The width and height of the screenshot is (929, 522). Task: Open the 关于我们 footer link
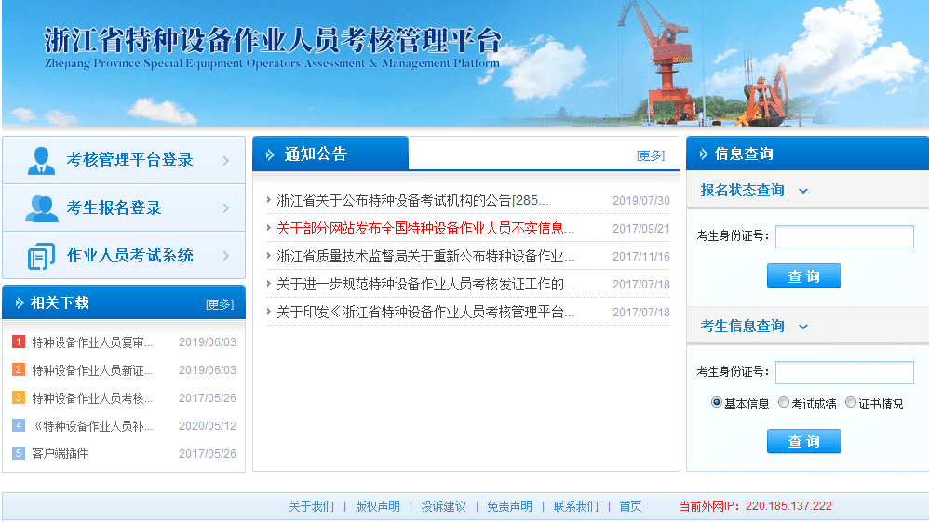pos(311,506)
